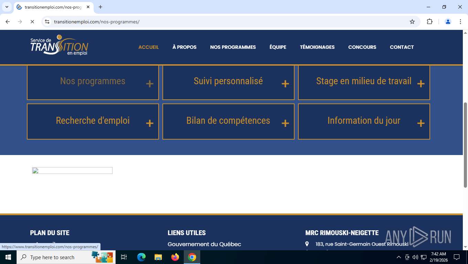Click the Stage en milieu de travail title
468x264 pixels.
pos(364,81)
